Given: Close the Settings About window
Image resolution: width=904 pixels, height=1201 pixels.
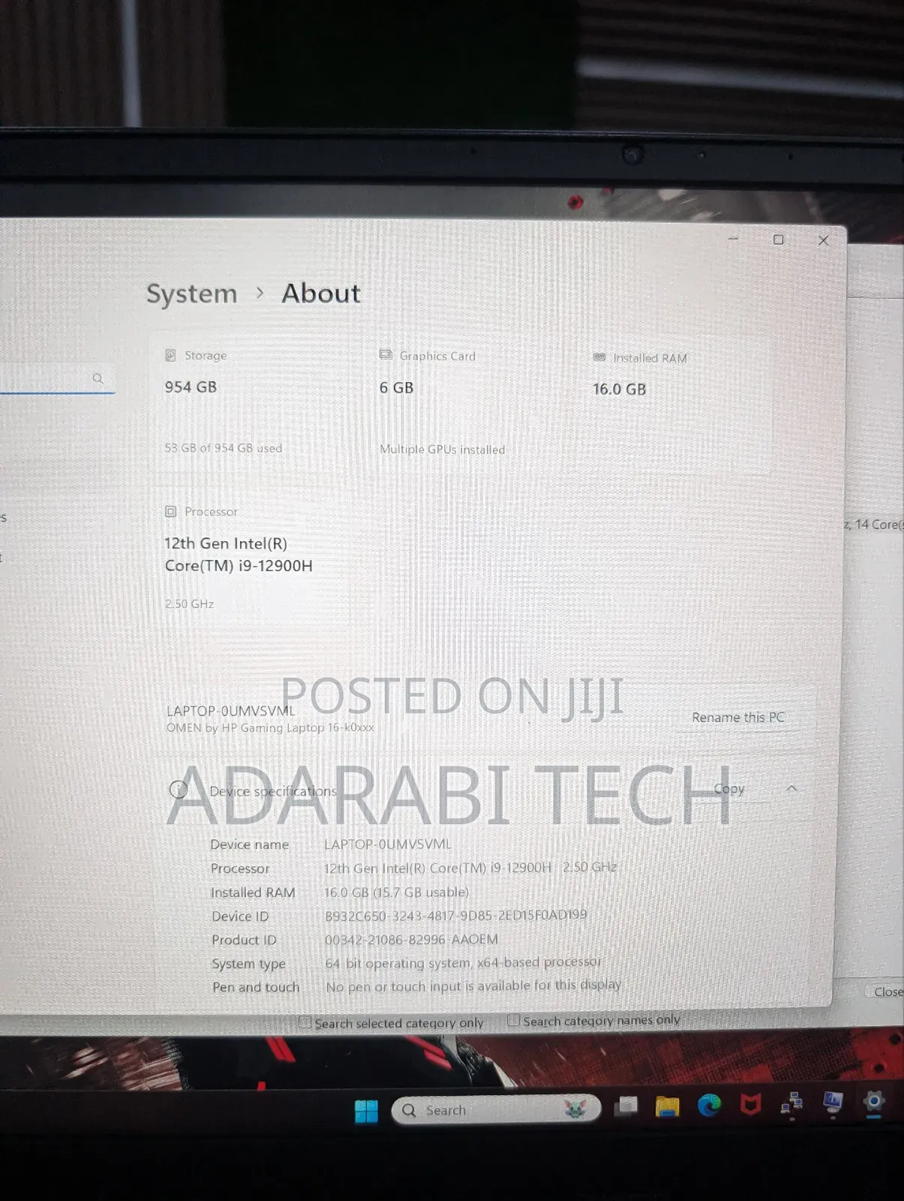Looking at the screenshot, I should (x=823, y=240).
